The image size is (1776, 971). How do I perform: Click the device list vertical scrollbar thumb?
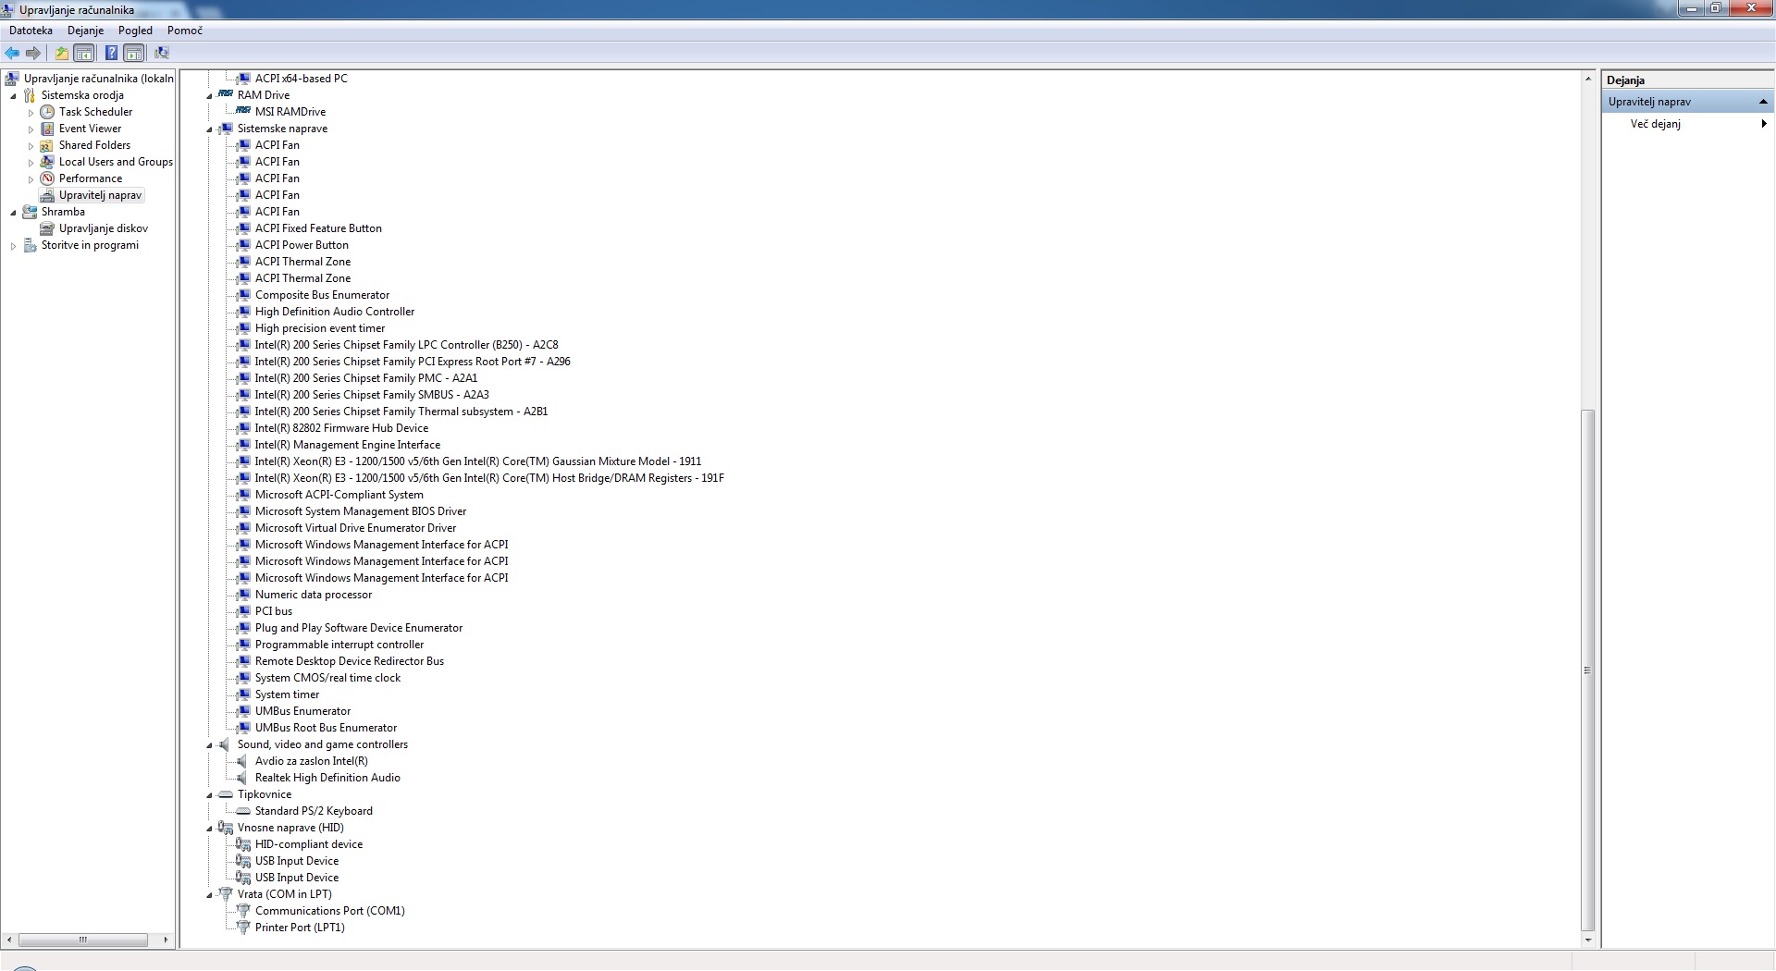[1587, 670]
